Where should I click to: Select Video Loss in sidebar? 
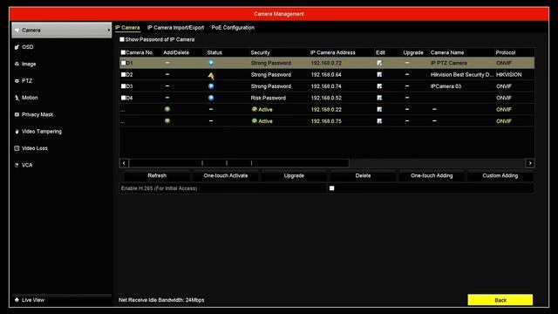[x=35, y=148]
